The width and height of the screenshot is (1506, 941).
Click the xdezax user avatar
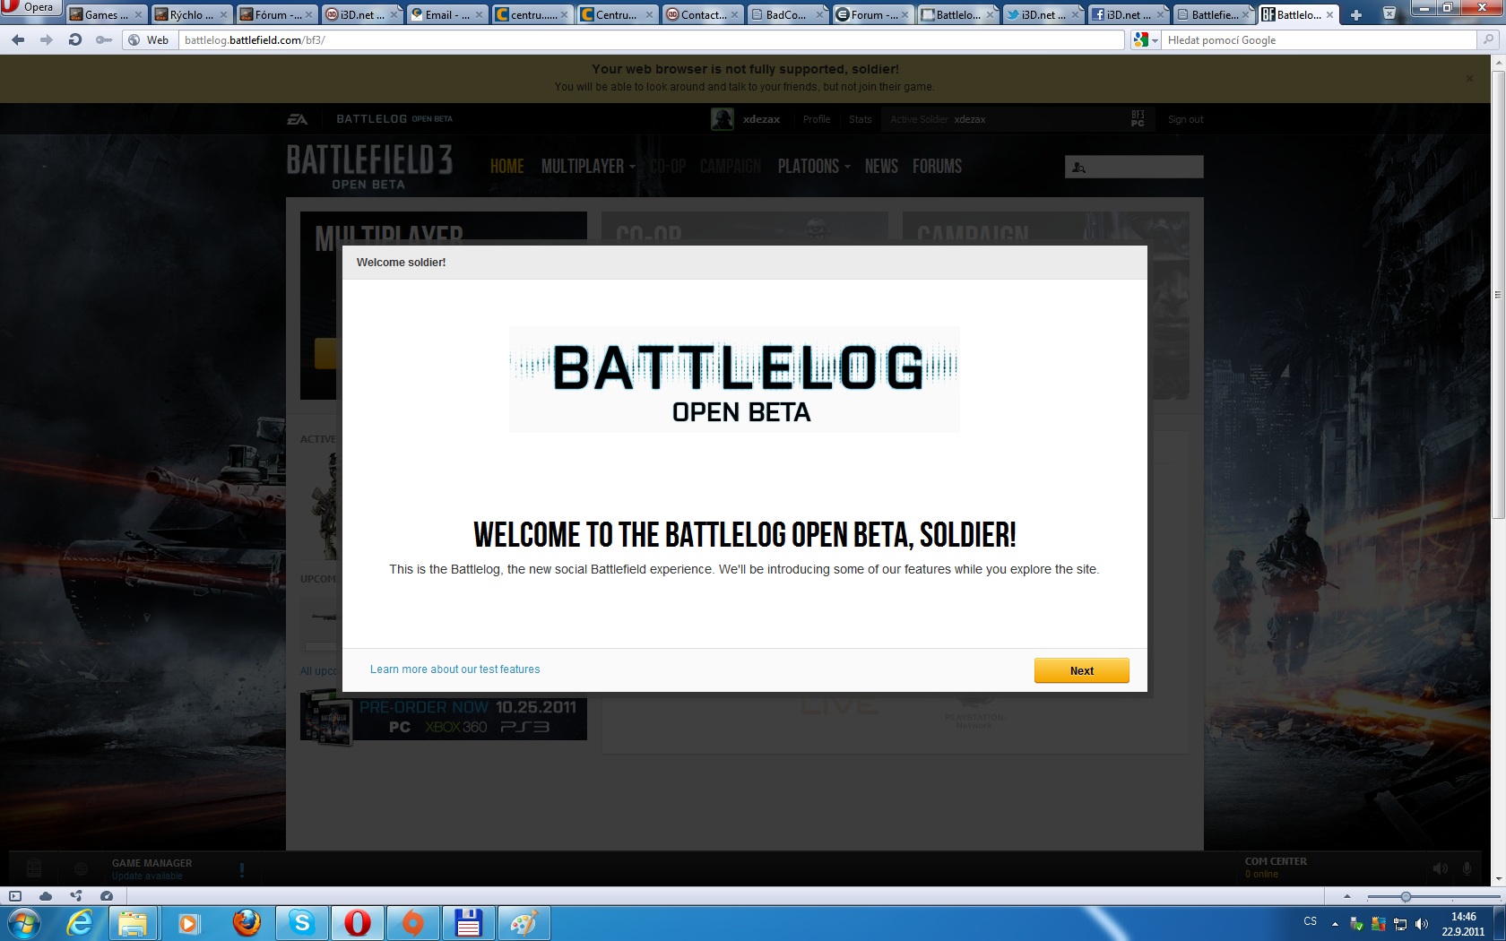[723, 118]
